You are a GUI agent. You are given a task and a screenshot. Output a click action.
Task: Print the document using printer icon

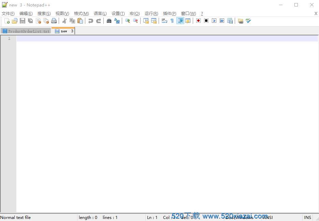pyautogui.click(x=54, y=21)
